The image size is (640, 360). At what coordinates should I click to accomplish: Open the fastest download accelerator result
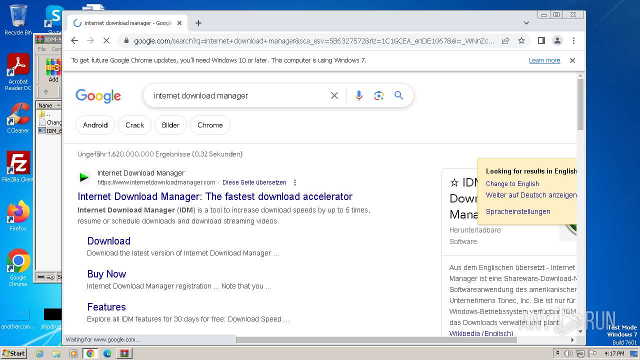click(215, 196)
